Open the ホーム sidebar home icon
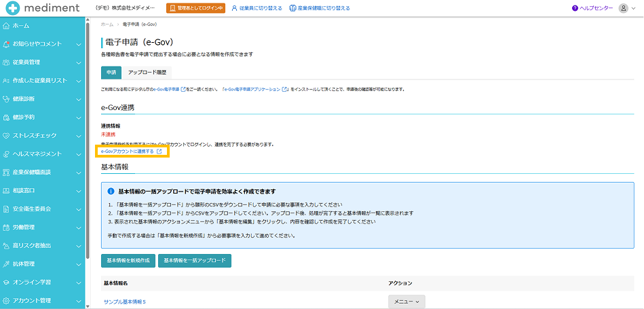644x309 pixels. [x=5, y=26]
